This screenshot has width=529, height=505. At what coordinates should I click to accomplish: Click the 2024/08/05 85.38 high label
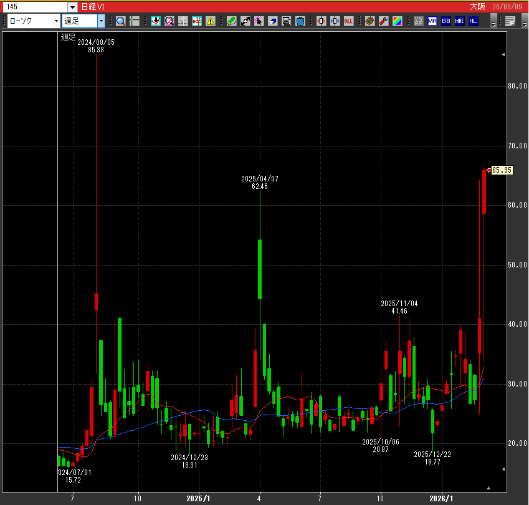tap(96, 46)
